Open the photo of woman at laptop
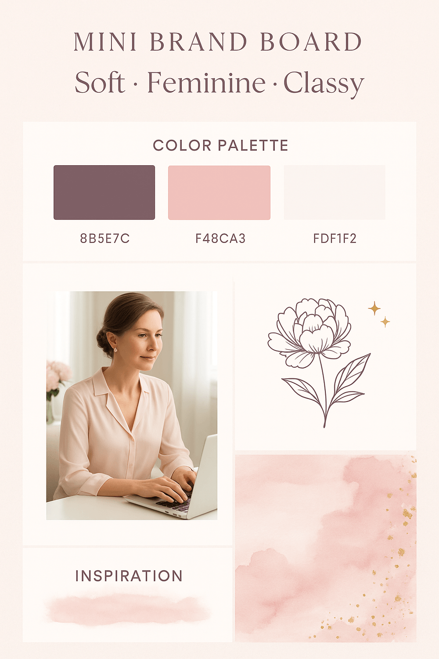 coord(132,406)
